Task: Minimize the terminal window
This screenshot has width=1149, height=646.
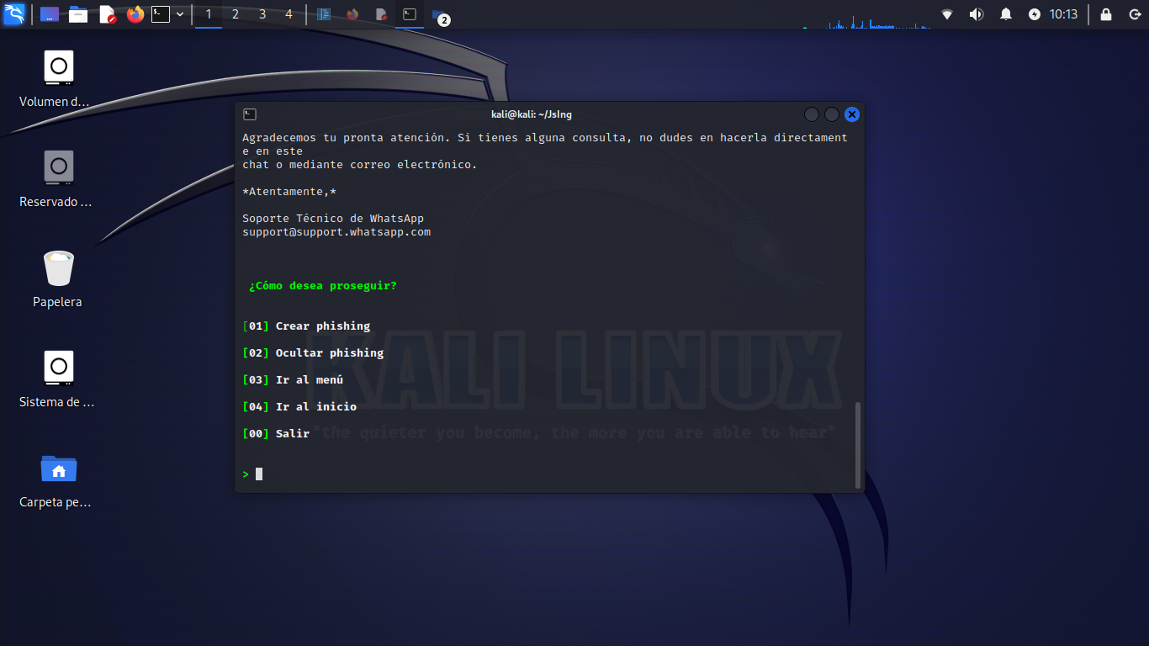Action: pos(812,114)
